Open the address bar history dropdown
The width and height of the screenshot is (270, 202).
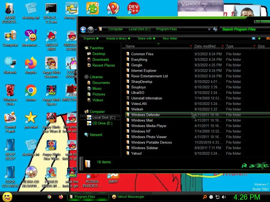coord(209,29)
